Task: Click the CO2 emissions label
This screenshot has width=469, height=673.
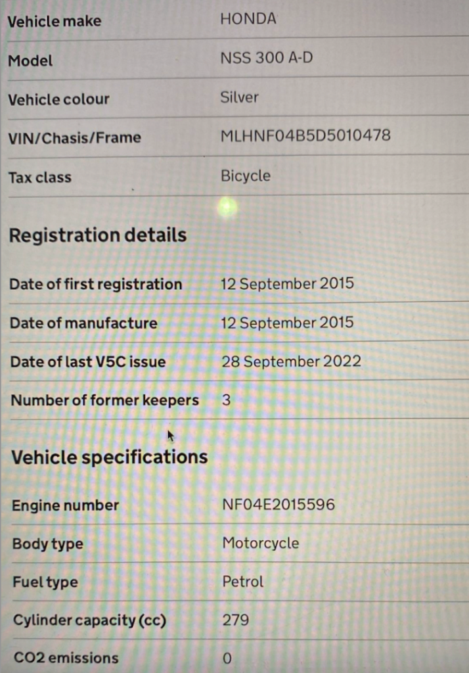Action: [66, 658]
